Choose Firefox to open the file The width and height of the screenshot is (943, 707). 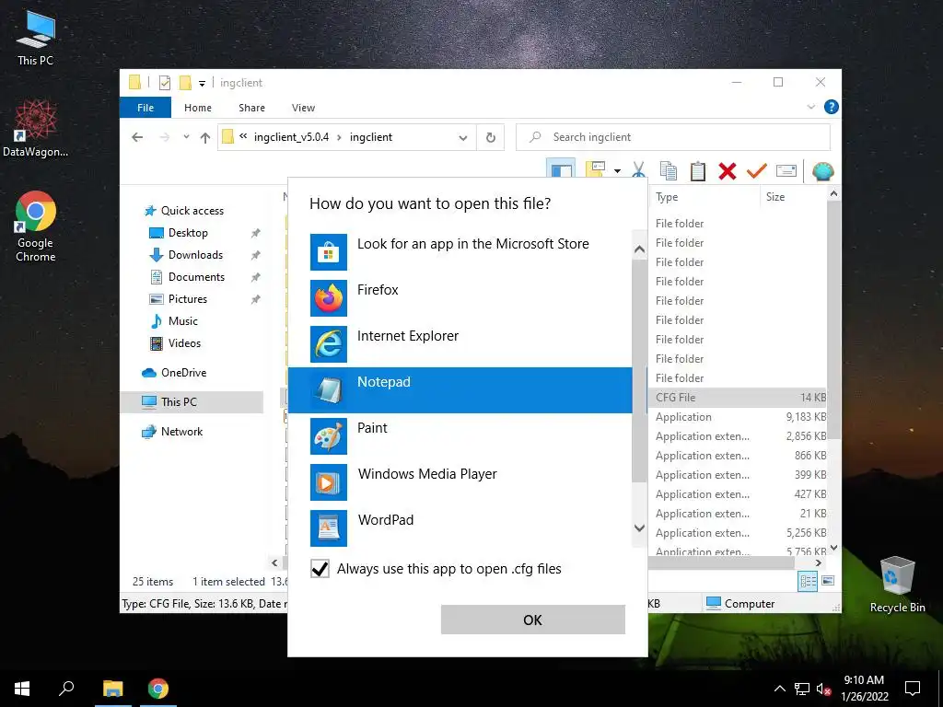click(460, 298)
